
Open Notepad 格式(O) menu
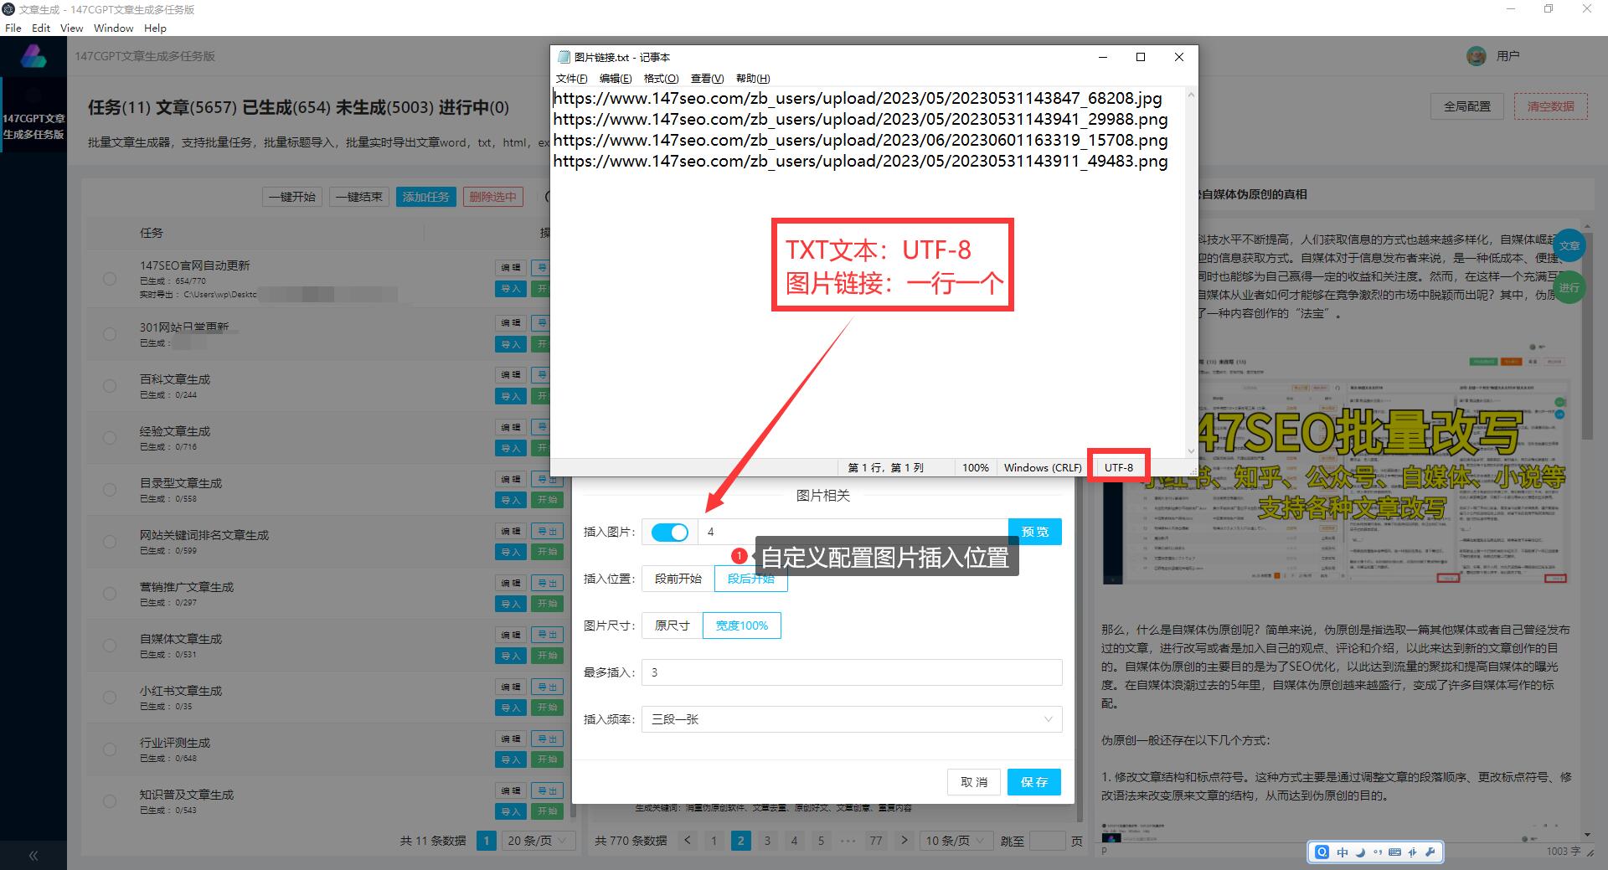(x=661, y=78)
